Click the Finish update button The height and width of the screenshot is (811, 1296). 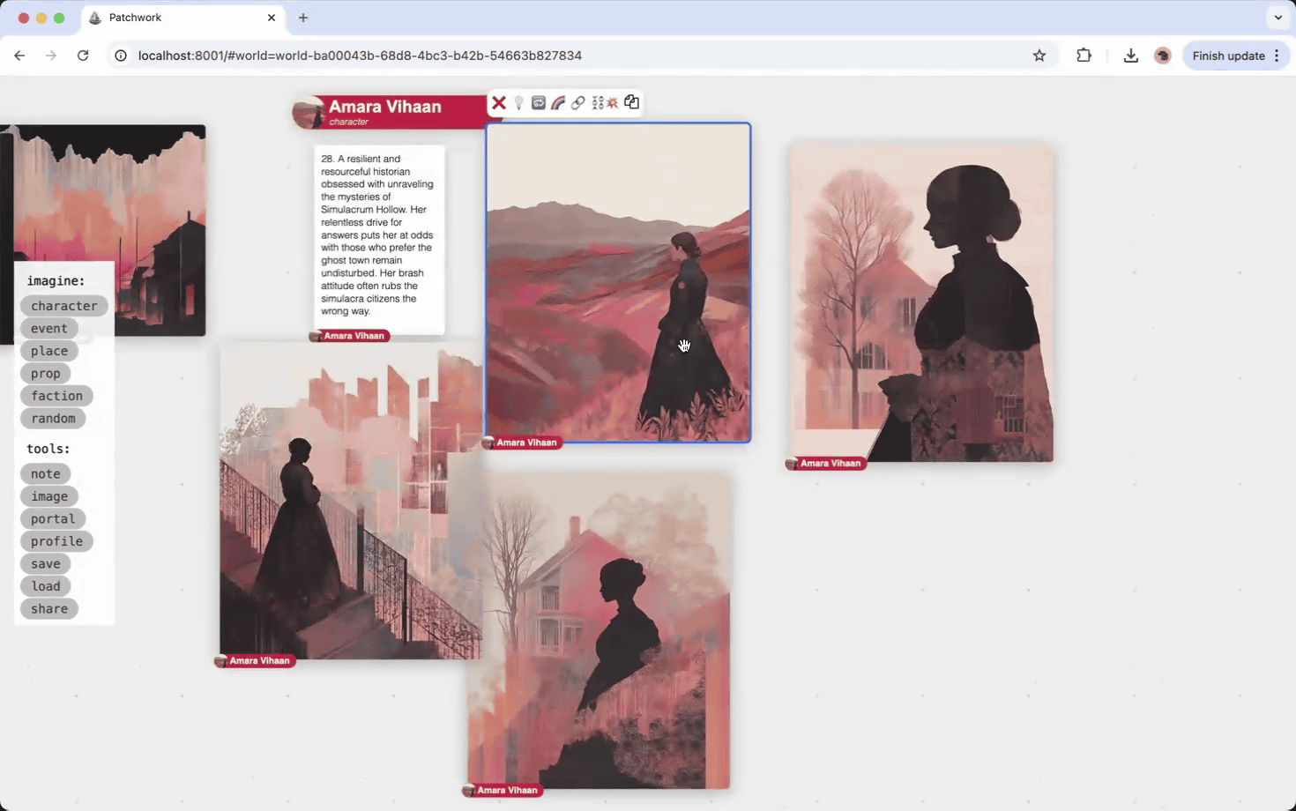(x=1229, y=55)
